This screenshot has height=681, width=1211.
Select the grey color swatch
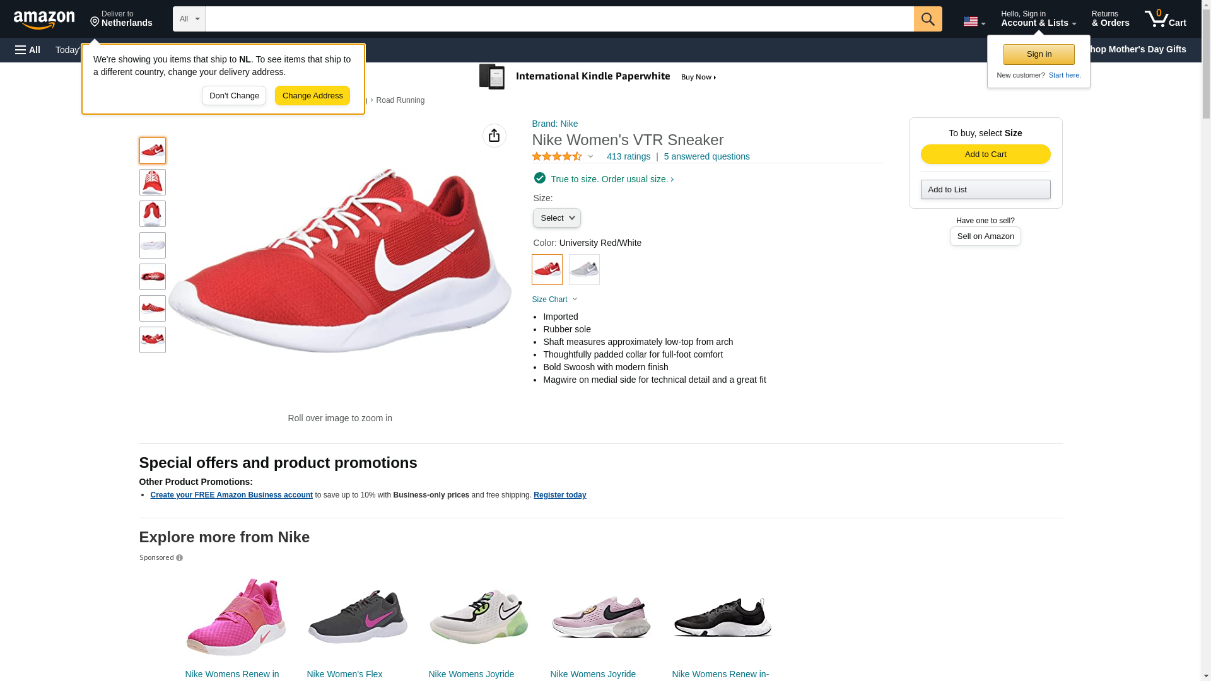click(x=584, y=269)
